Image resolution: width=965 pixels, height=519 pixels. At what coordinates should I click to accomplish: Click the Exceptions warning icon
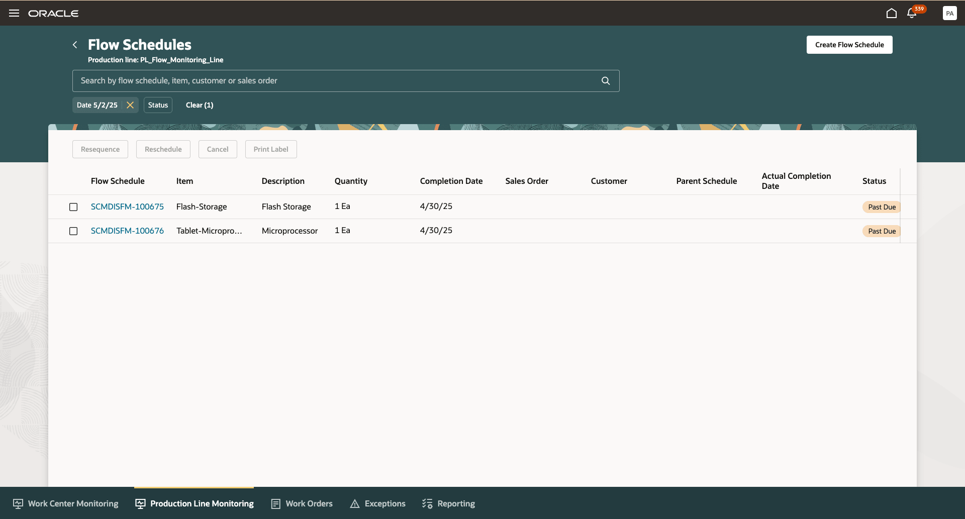point(355,504)
